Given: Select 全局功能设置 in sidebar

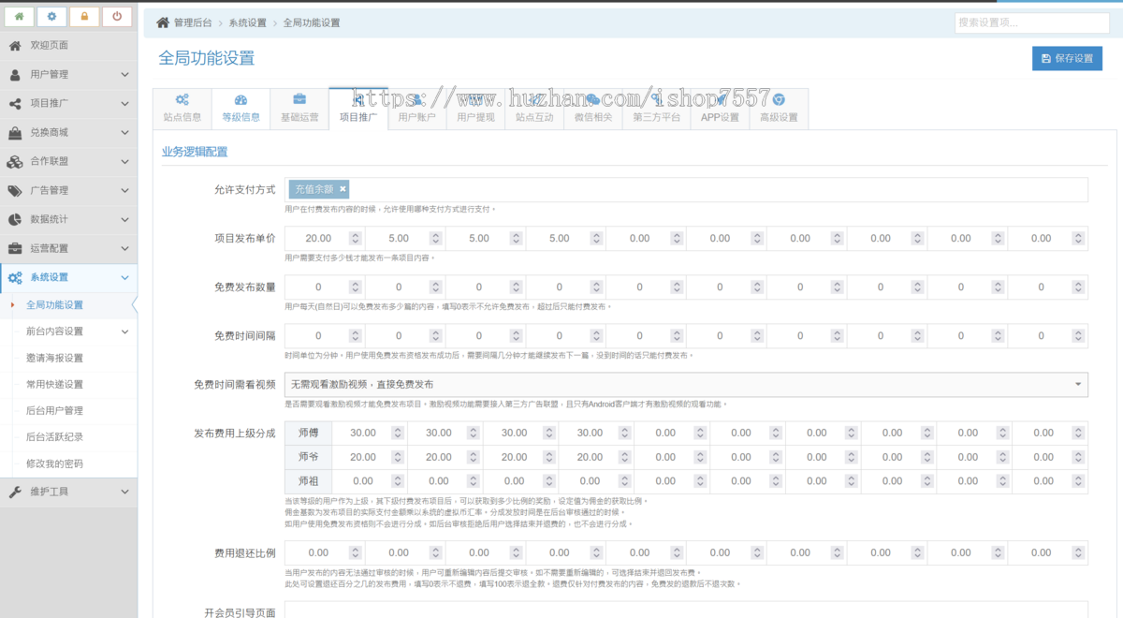Looking at the screenshot, I should pyautogui.click(x=54, y=304).
